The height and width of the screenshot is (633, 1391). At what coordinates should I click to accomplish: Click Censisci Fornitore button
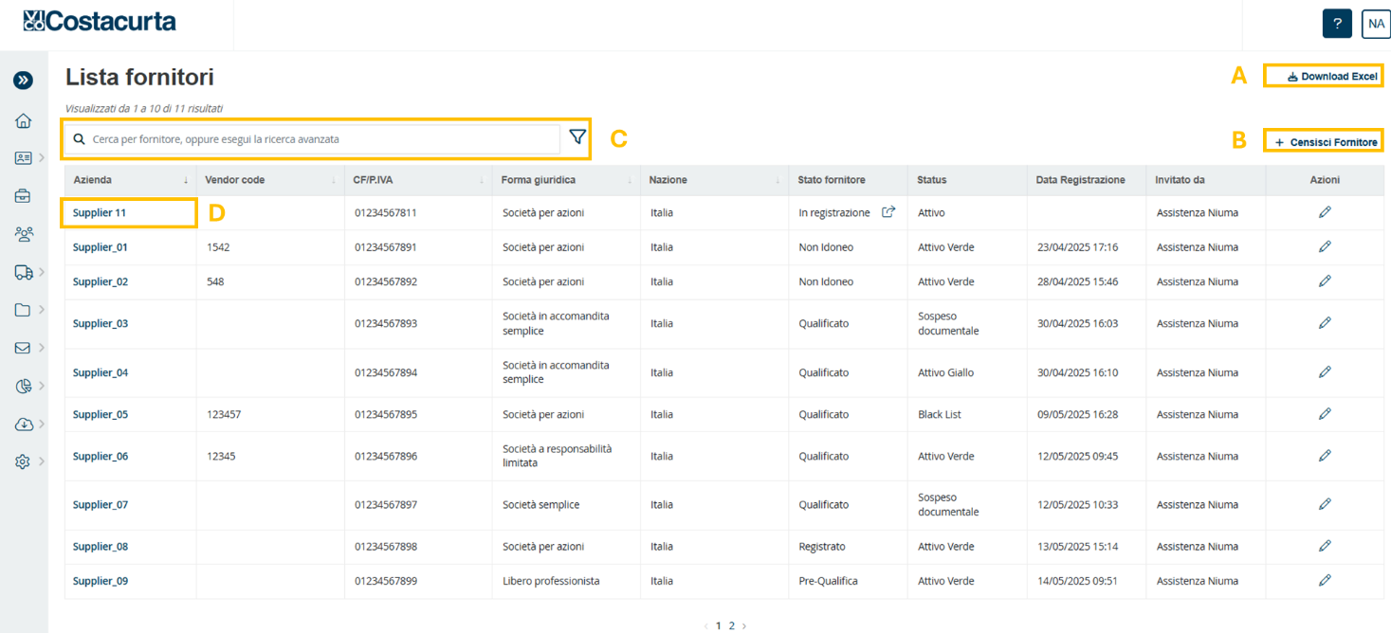tap(1326, 142)
